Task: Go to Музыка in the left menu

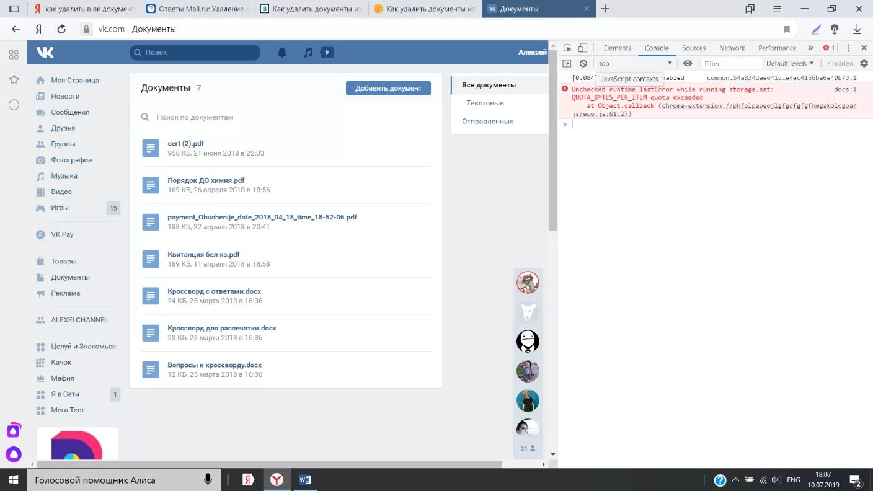Action: [64, 176]
